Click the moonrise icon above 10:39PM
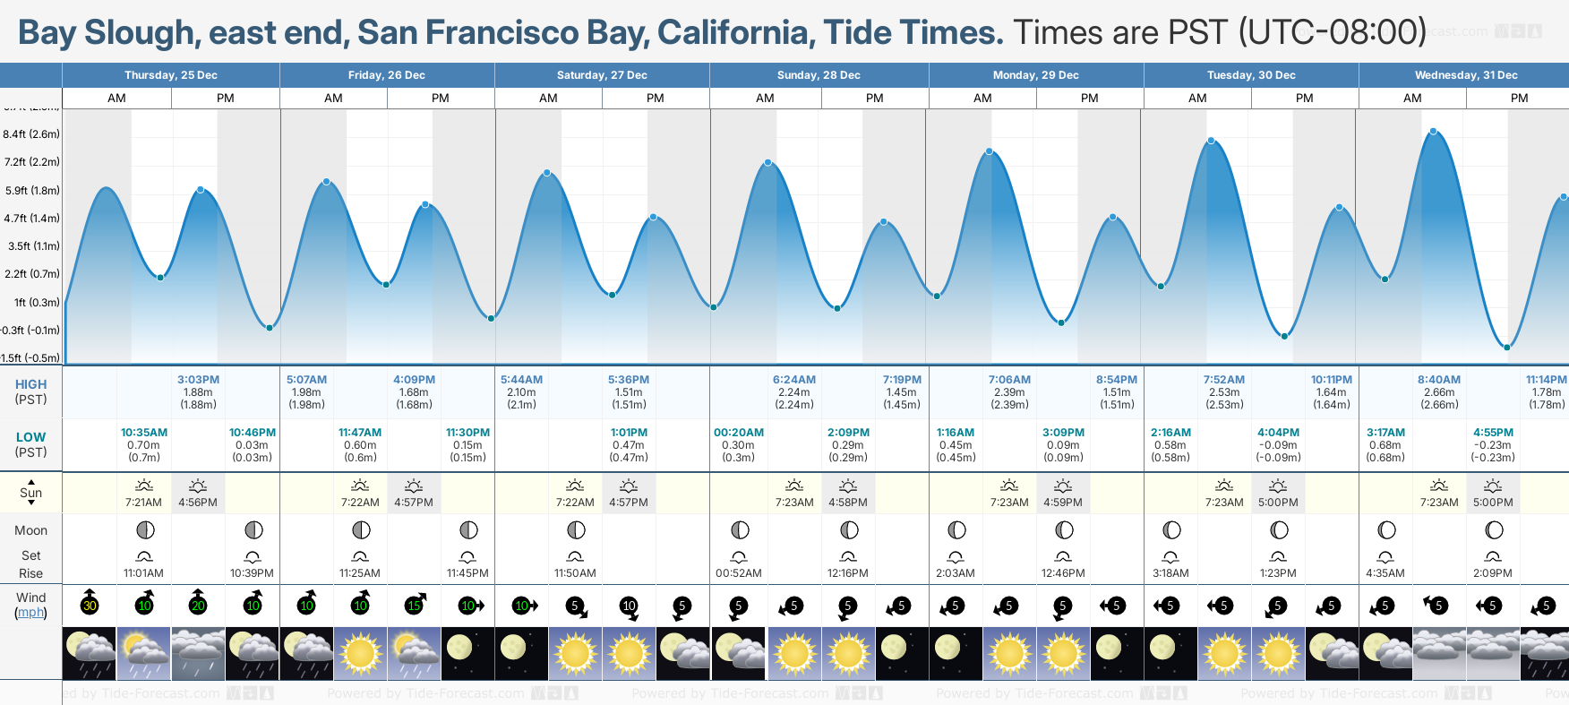 253,556
